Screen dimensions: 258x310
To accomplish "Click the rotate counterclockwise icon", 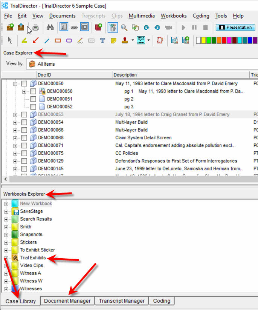I will click(157, 28).
